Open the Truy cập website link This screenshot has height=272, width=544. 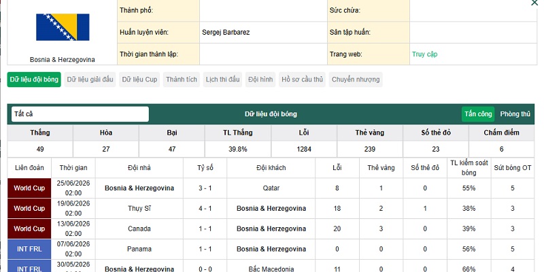[x=424, y=54]
